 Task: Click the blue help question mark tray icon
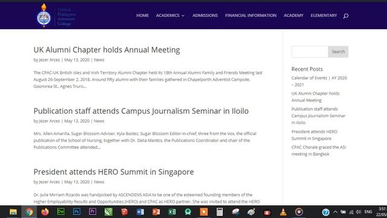[325, 212]
